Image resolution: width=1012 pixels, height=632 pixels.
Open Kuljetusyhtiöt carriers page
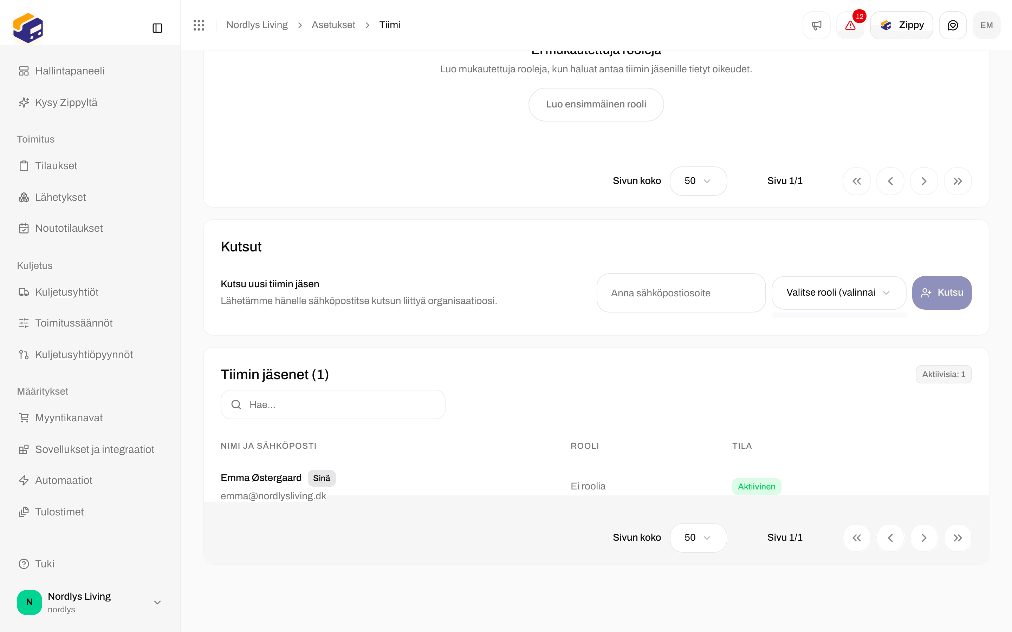[x=90, y=292]
